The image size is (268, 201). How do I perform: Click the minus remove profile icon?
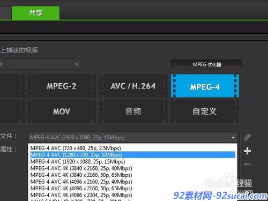pyautogui.click(x=248, y=164)
